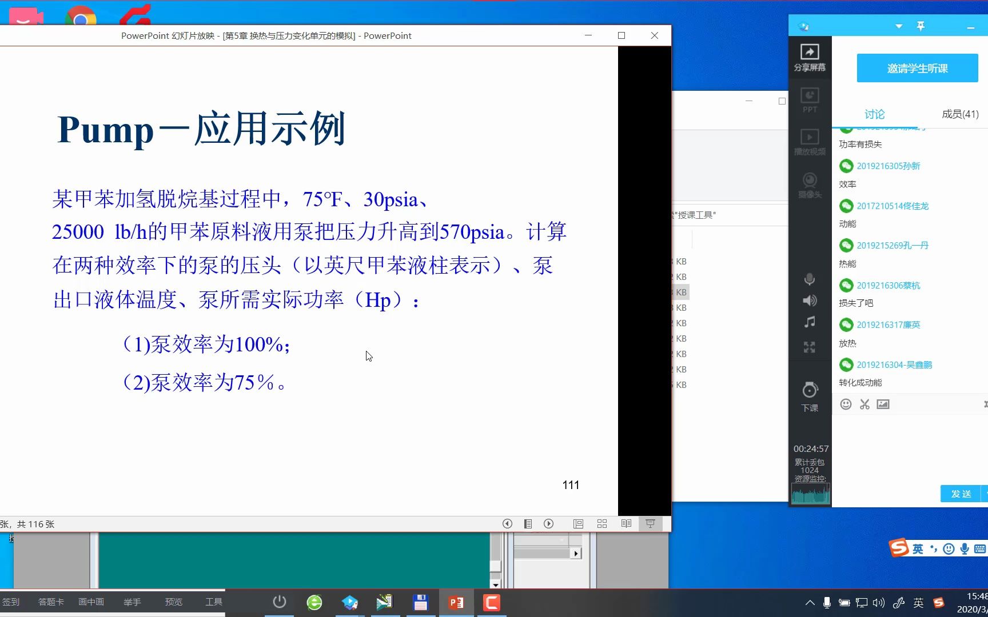Switch to Slide Sorter view
The width and height of the screenshot is (988, 617).
(x=602, y=524)
